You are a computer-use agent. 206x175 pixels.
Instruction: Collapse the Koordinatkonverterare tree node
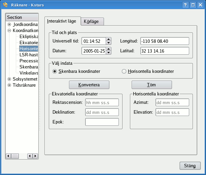pyautogui.click(x=9, y=31)
